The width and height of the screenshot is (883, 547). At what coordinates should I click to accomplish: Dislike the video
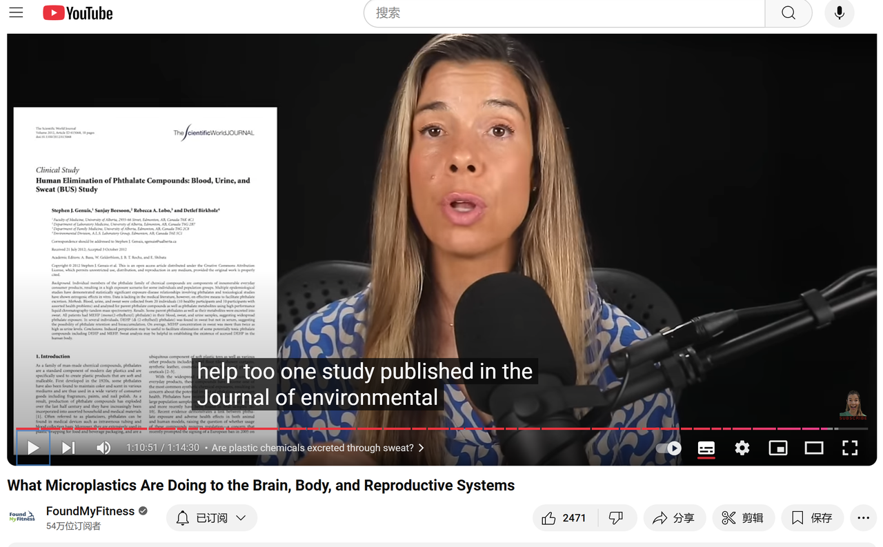point(616,518)
